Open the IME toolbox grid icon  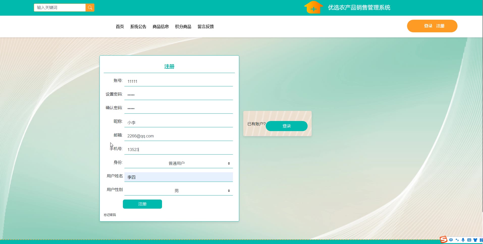pos(481,240)
